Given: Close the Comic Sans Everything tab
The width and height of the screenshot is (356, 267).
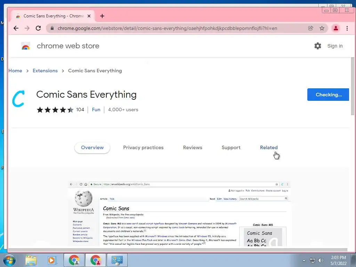Looking at the screenshot, I should [x=89, y=16].
